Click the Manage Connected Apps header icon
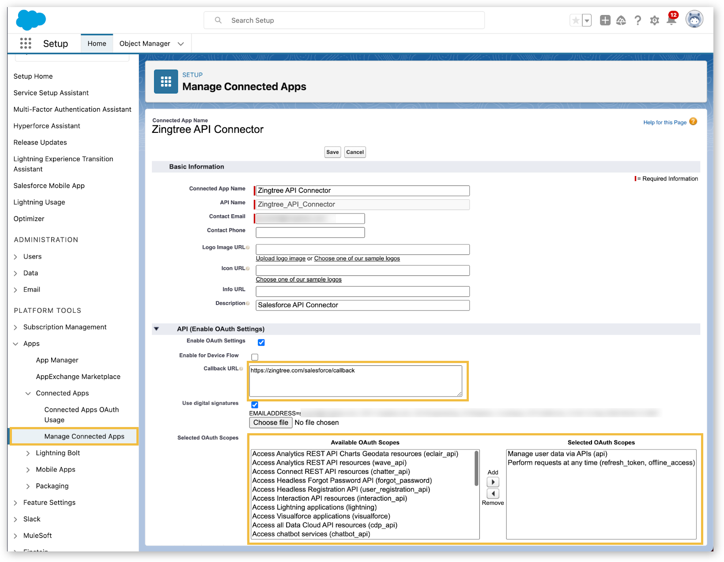Viewport: 724px width, 562px height. pos(166,82)
